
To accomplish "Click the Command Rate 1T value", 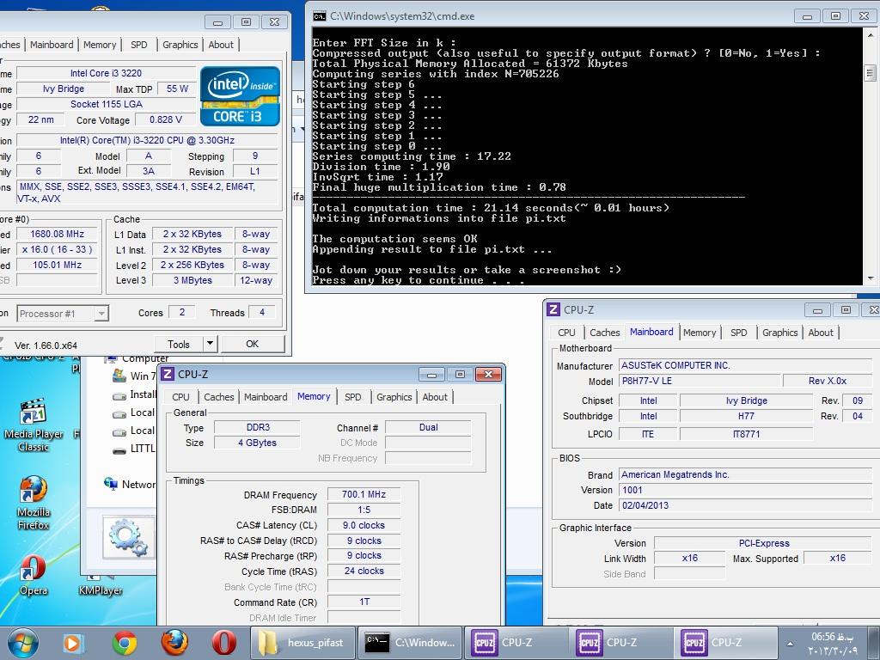I will point(364,602).
